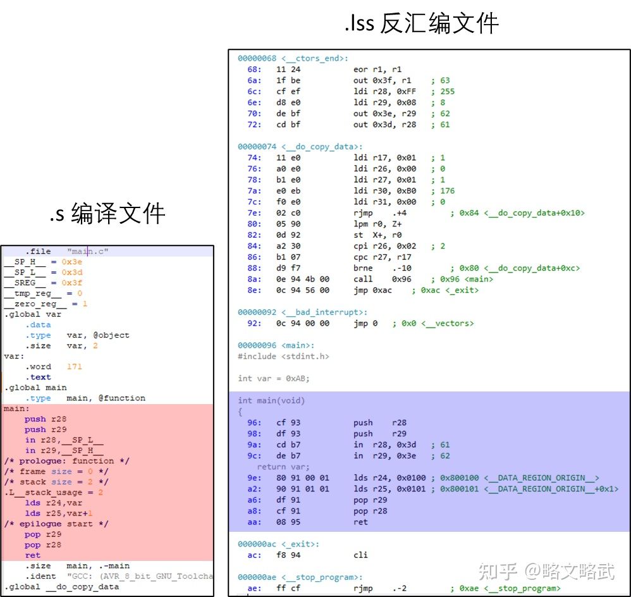Select the .file "main.c" line
The height and width of the screenshot is (597, 631).
(x=67, y=251)
